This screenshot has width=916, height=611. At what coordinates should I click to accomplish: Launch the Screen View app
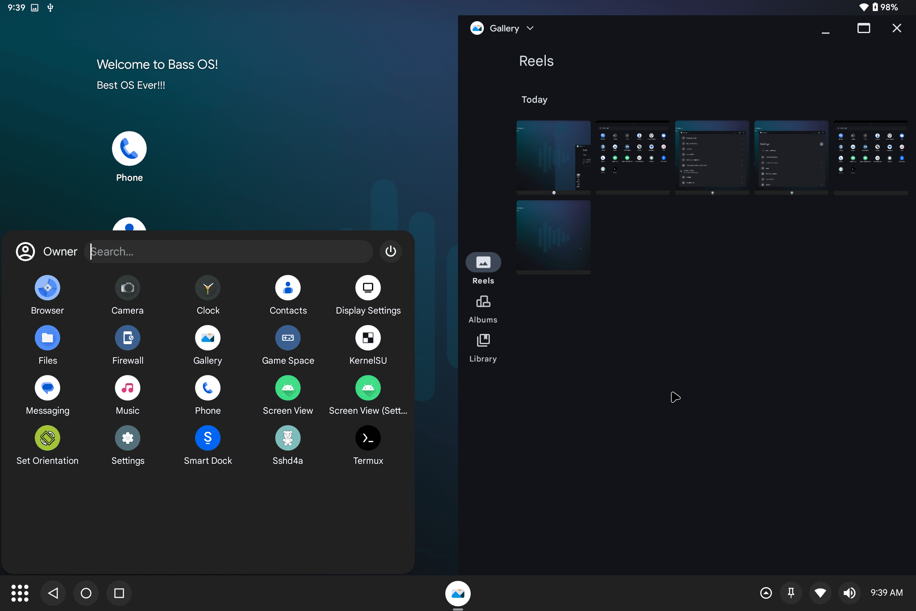click(288, 388)
